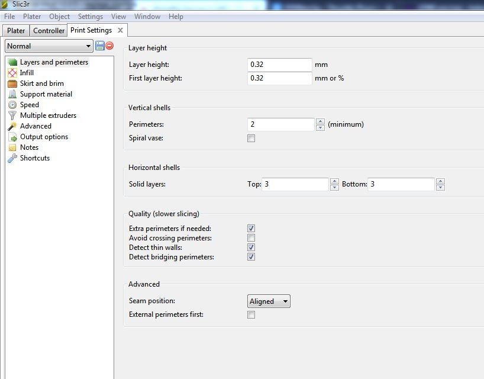Click the Advanced wand icon

[12, 126]
